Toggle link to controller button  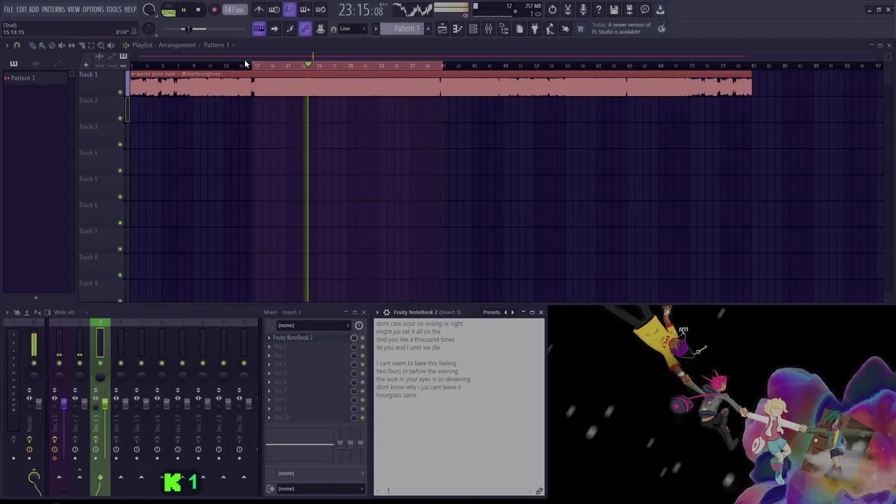305,29
